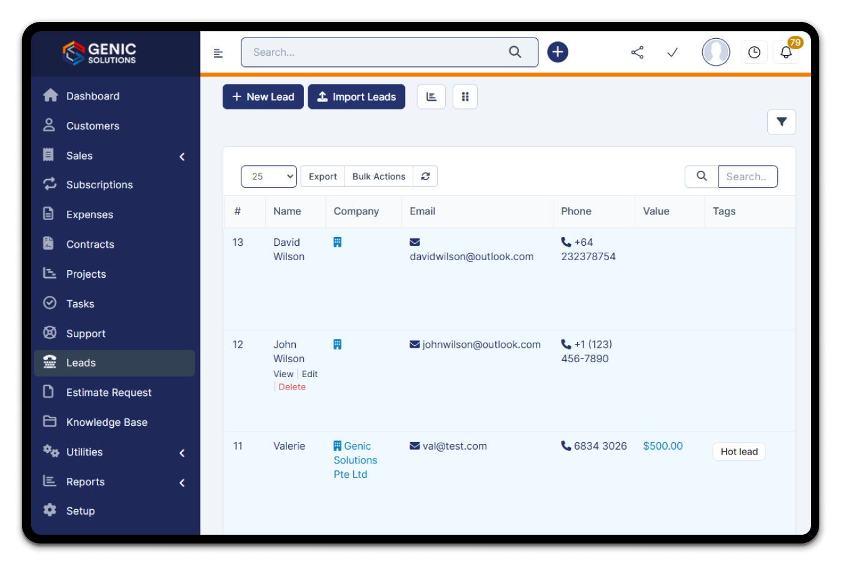Click the share icon in top bar
Image resolution: width=841 pixels, height=566 pixels.
pos(637,53)
